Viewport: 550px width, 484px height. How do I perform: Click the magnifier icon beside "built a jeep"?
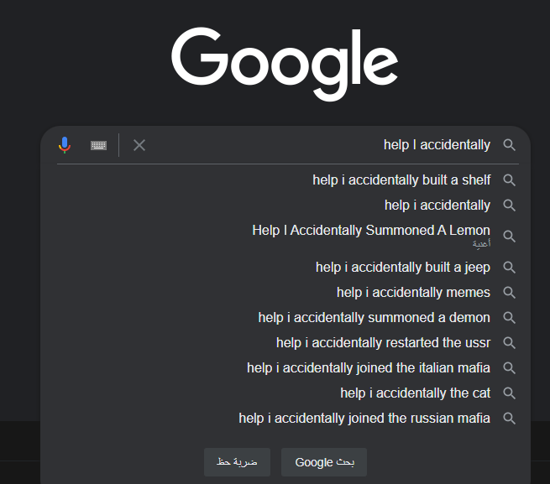point(509,268)
